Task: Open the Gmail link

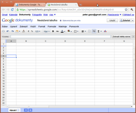Action: (5, 15)
